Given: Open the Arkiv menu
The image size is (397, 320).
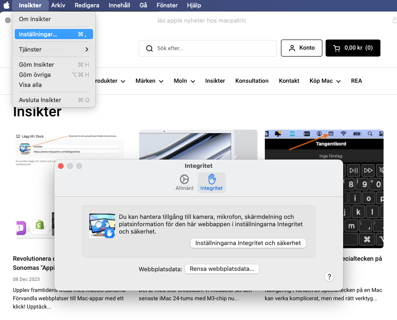Looking at the screenshot, I should (x=58, y=5).
